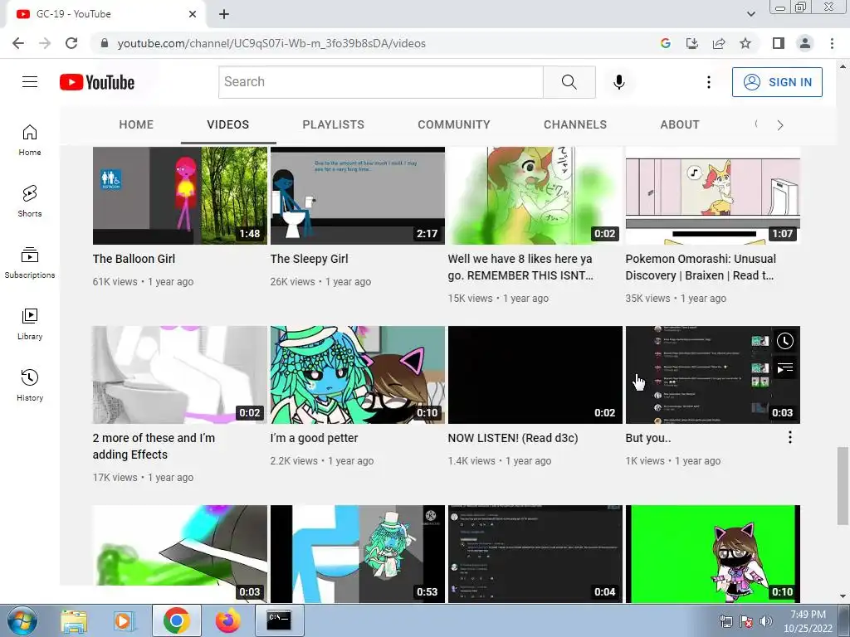850x637 pixels.
Task: Click the search magnifier button
Action: (569, 82)
